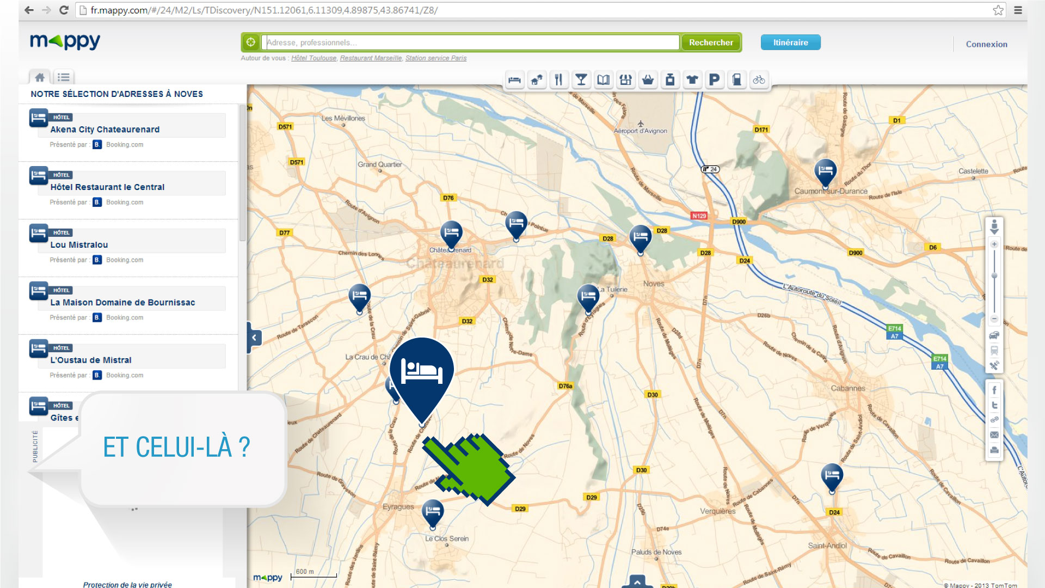Switch to the home tab
1045x588 pixels.
40,77
